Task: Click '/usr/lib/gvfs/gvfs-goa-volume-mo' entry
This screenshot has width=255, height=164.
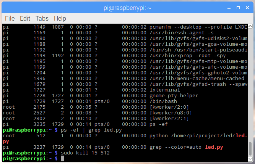Action: [198, 44]
